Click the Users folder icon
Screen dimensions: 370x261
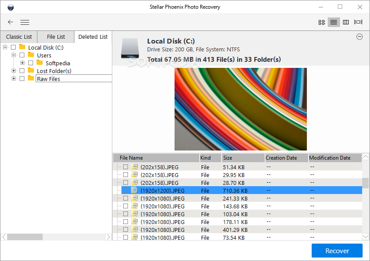pyautogui.click(x=31, y=55)
